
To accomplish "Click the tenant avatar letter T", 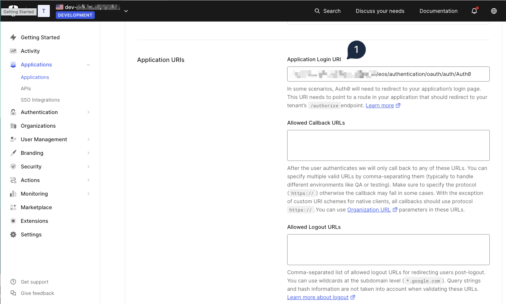I will [x=43, y=11].
